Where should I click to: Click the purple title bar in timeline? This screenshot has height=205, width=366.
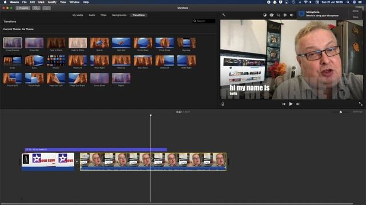click(96, 149)
